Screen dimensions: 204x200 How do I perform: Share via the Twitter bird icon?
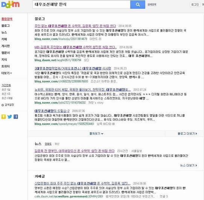point(10,116)
